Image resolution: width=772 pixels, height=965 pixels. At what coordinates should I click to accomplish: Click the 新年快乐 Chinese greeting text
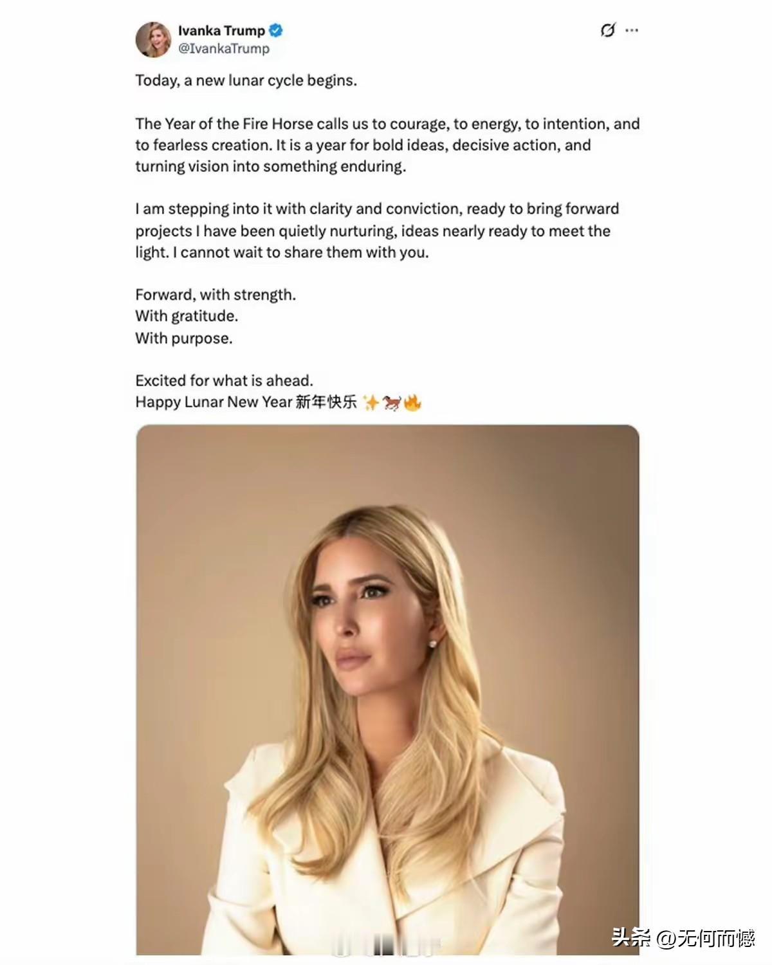pyautogui.click(x=326, y=402)
